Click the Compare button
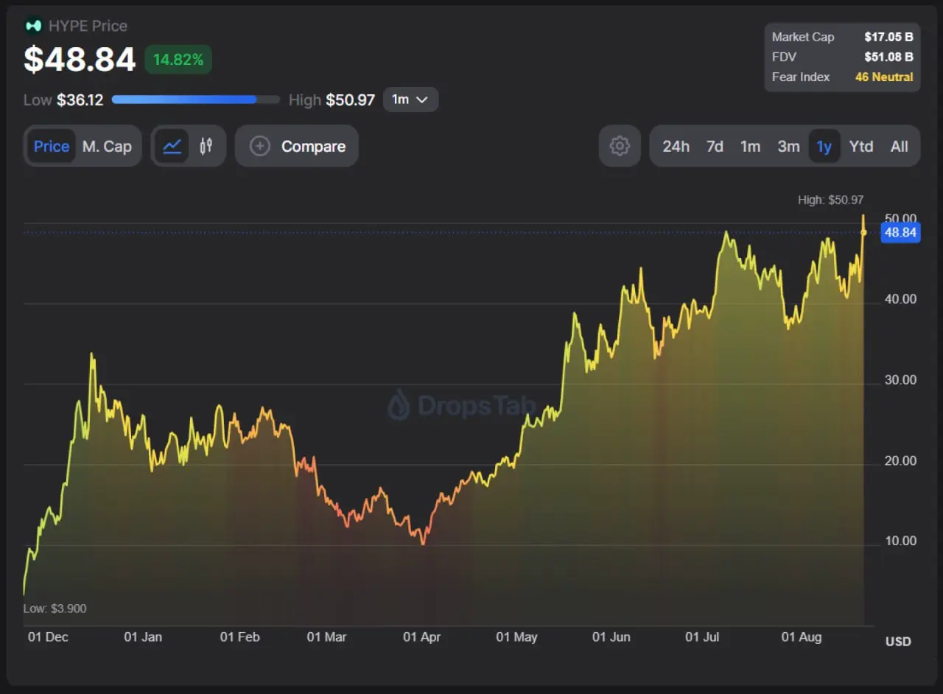 [x=296, y=146]
